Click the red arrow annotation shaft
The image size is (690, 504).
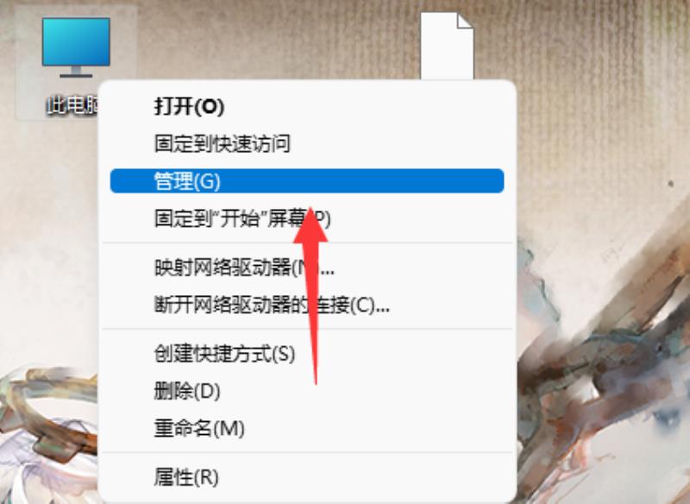tap(314, 308)
